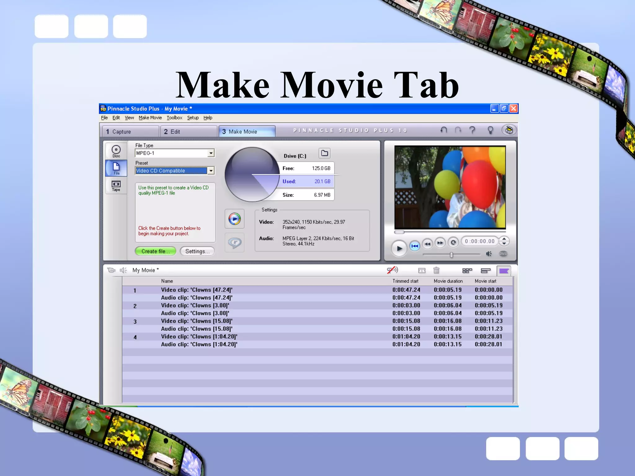The height and width of the screenshot is (476, 635).
Task: Open the premium content box icon
Action: [x=509, y=130]
